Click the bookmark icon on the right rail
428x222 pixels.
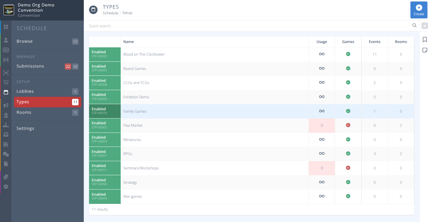(425, 39)
